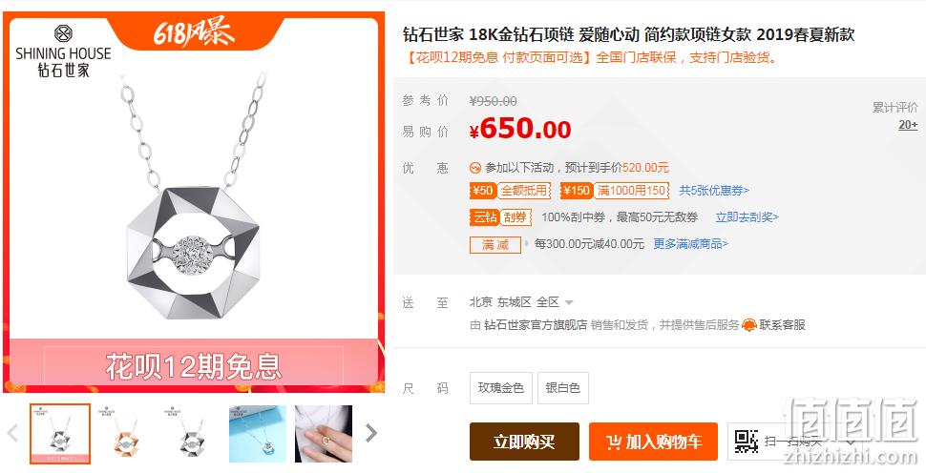Image resolution: width=926 pixels, height=473 pixels.
Task: Click the 云钻 scratch coupon badge
Action: [x=501, y=217]
